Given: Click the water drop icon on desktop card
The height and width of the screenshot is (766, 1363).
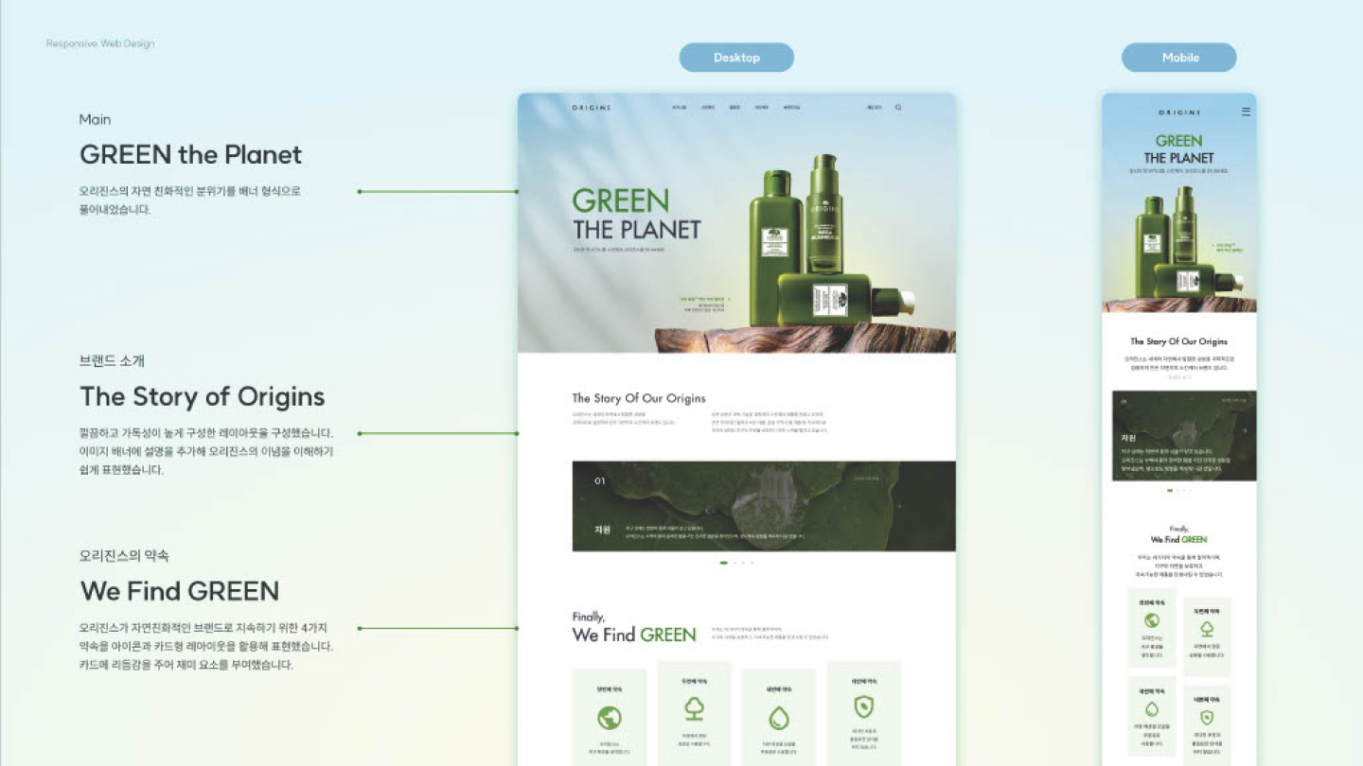Looking at the screenshot, I should (778, 719).
